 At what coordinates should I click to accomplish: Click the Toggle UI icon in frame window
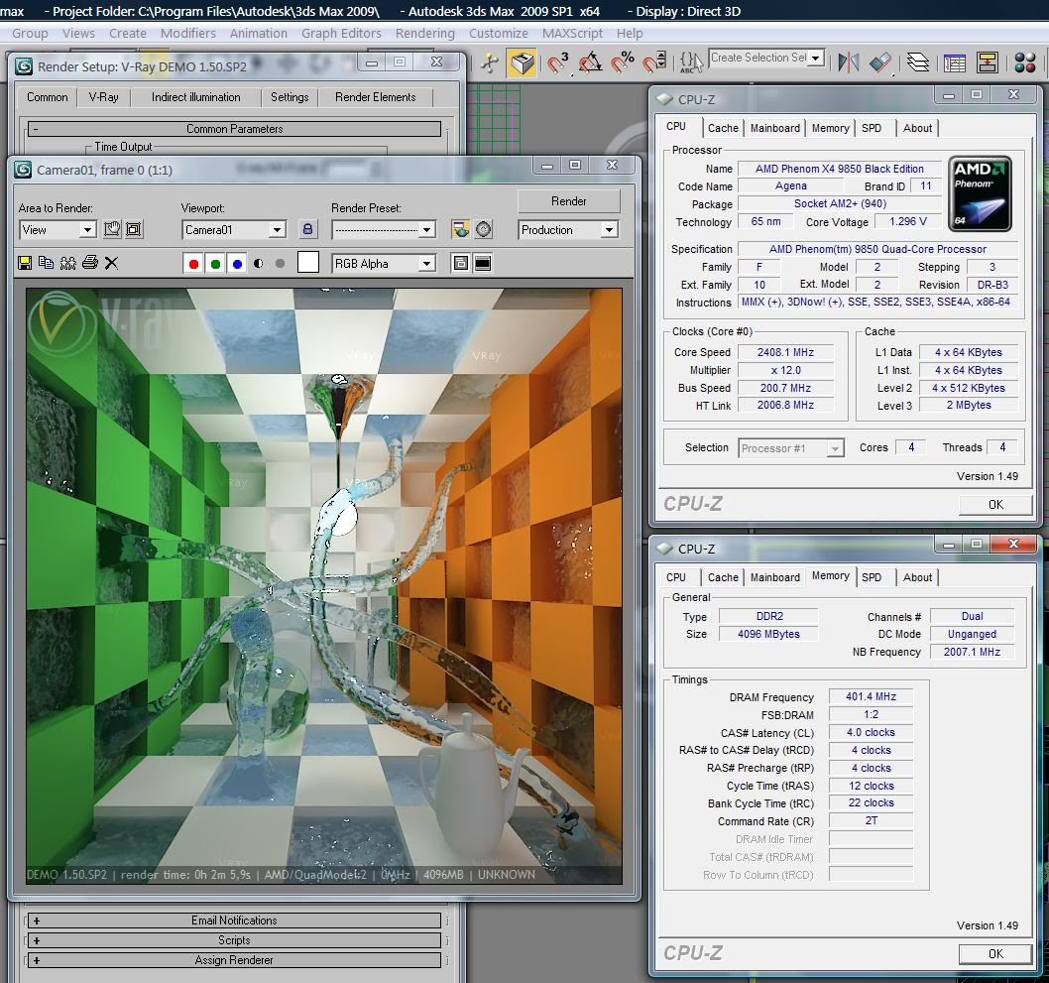coord(482,263)
